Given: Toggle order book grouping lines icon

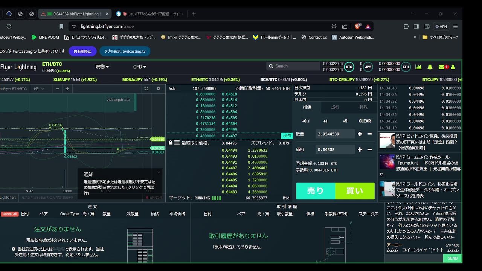Looking at the screenshot, I should pos(177,143).
